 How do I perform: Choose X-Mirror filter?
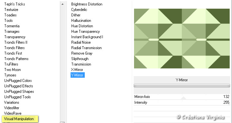[77, 70]
